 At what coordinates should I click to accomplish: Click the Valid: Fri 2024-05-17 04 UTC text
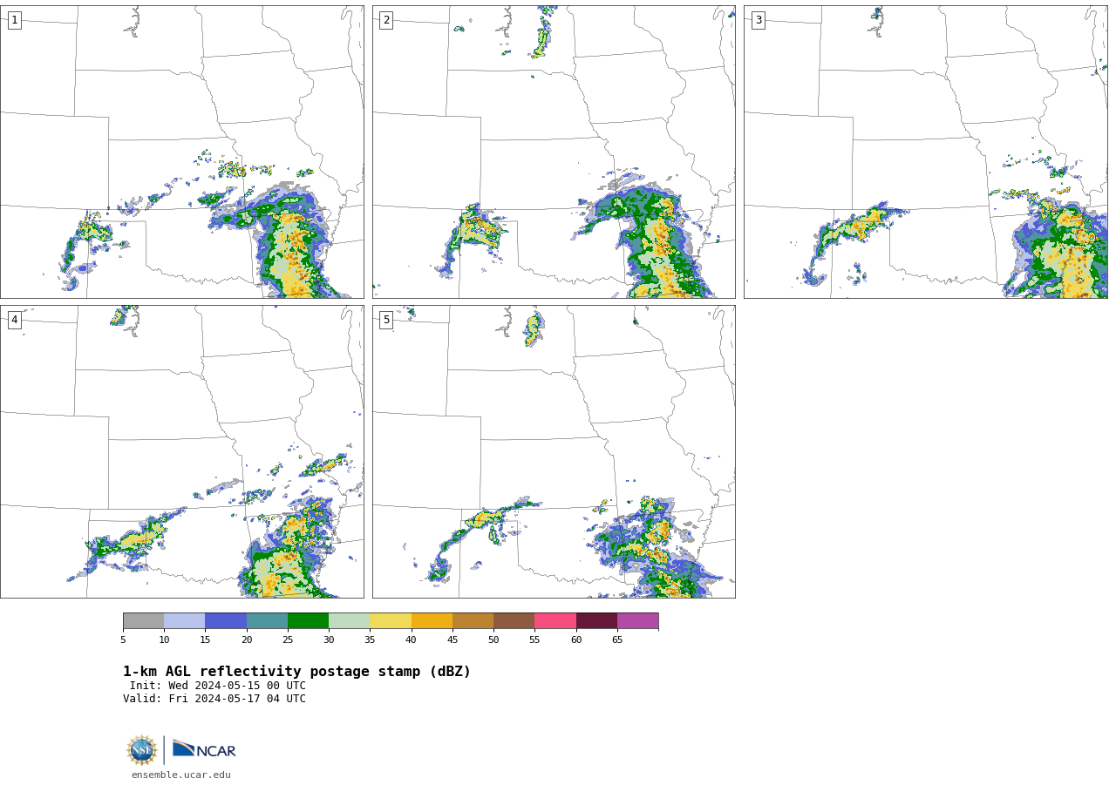(x=214, y=699)
